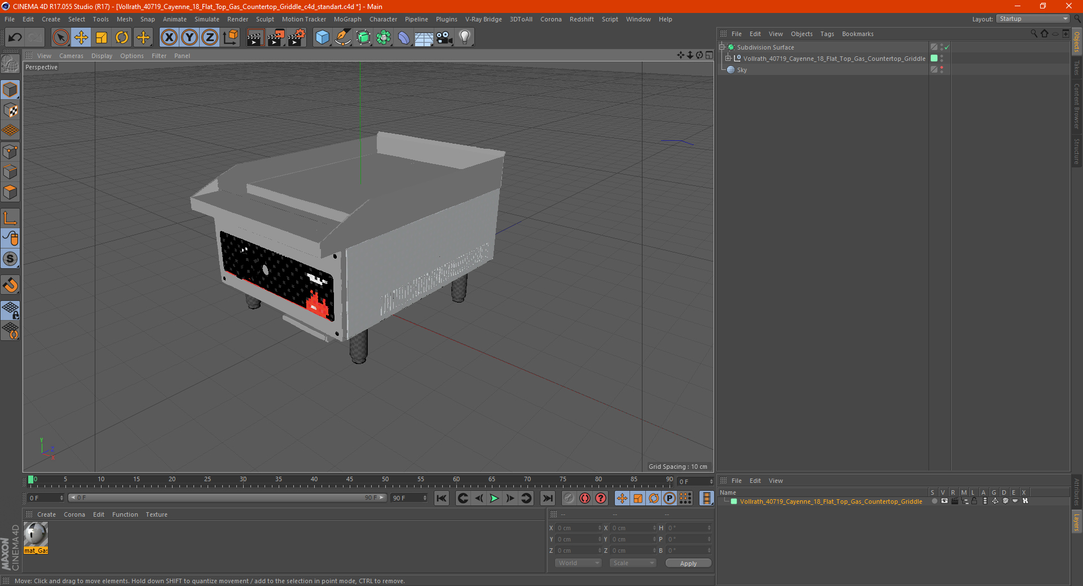The height and width of the screenshot is (586, 1083).
Task: Render active view clapperboard icon
Action: pyautogui.click(x=255, y=37)
